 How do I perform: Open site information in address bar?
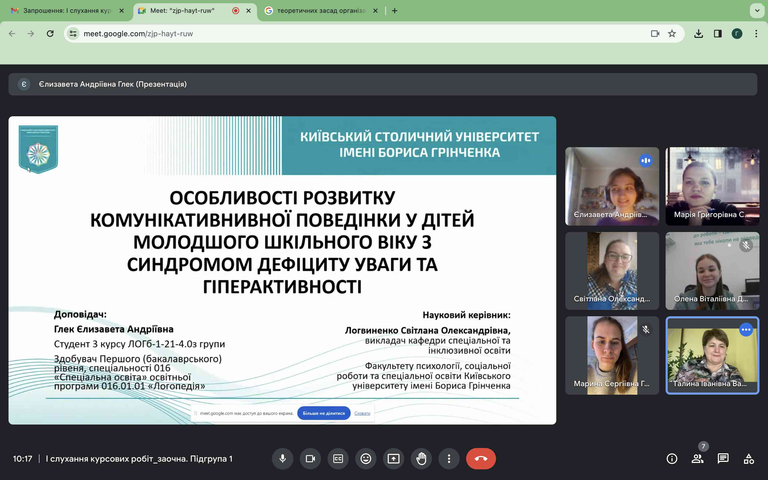(x=73, y=33)
